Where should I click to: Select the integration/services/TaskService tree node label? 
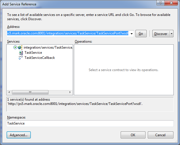point(48,47)
